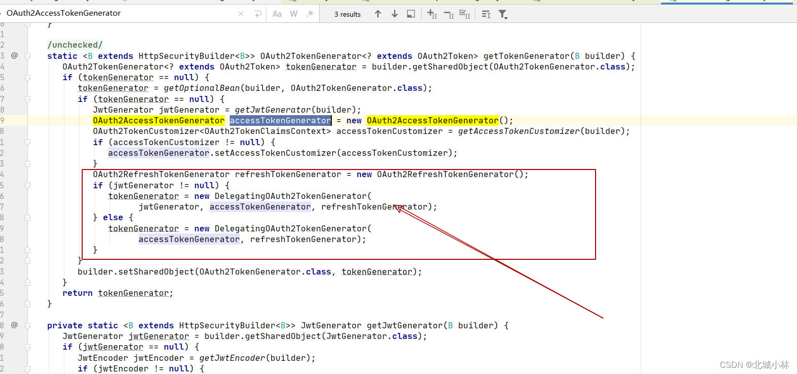This screenshot has width=797, height=374.
Task: Click gutter @ icon beside getJwtGenerator method
Action: click(14, 325)
